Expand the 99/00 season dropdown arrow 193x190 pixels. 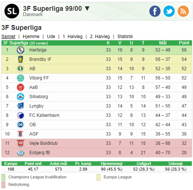pyautogui.click(x=87, y=9)
